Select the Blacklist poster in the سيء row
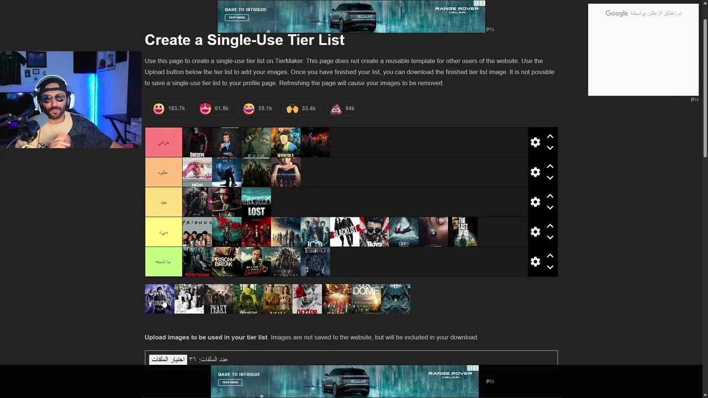 [x=345, y=232]
